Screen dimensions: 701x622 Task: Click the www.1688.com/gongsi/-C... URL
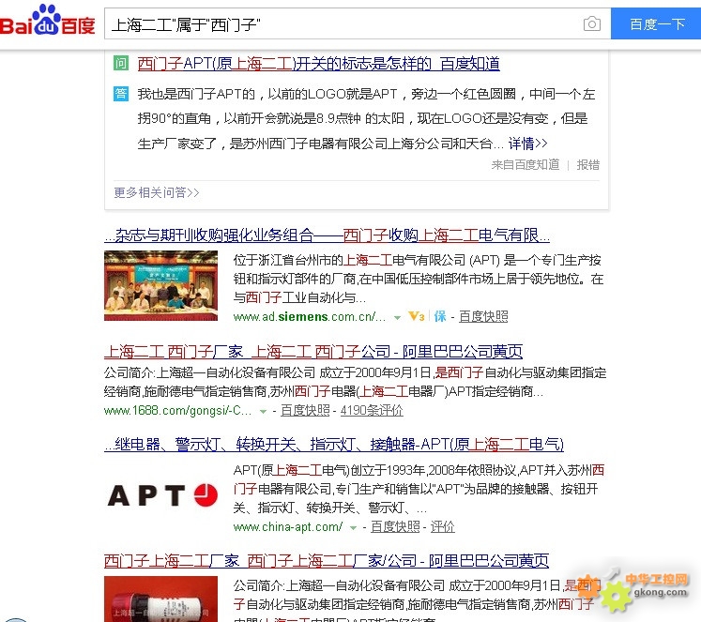(x=177, y=410)
